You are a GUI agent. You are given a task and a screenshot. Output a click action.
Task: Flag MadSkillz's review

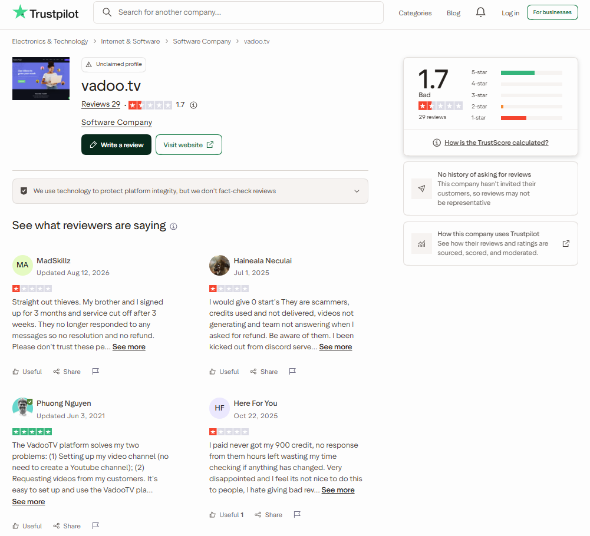(95, 371)
